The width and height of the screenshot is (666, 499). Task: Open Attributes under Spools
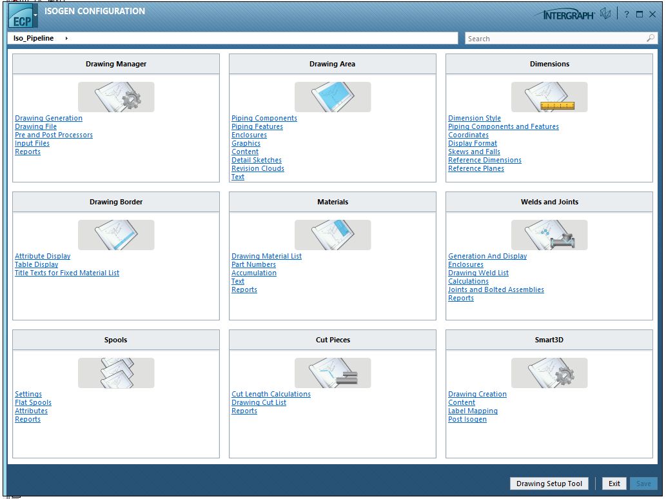31,411
